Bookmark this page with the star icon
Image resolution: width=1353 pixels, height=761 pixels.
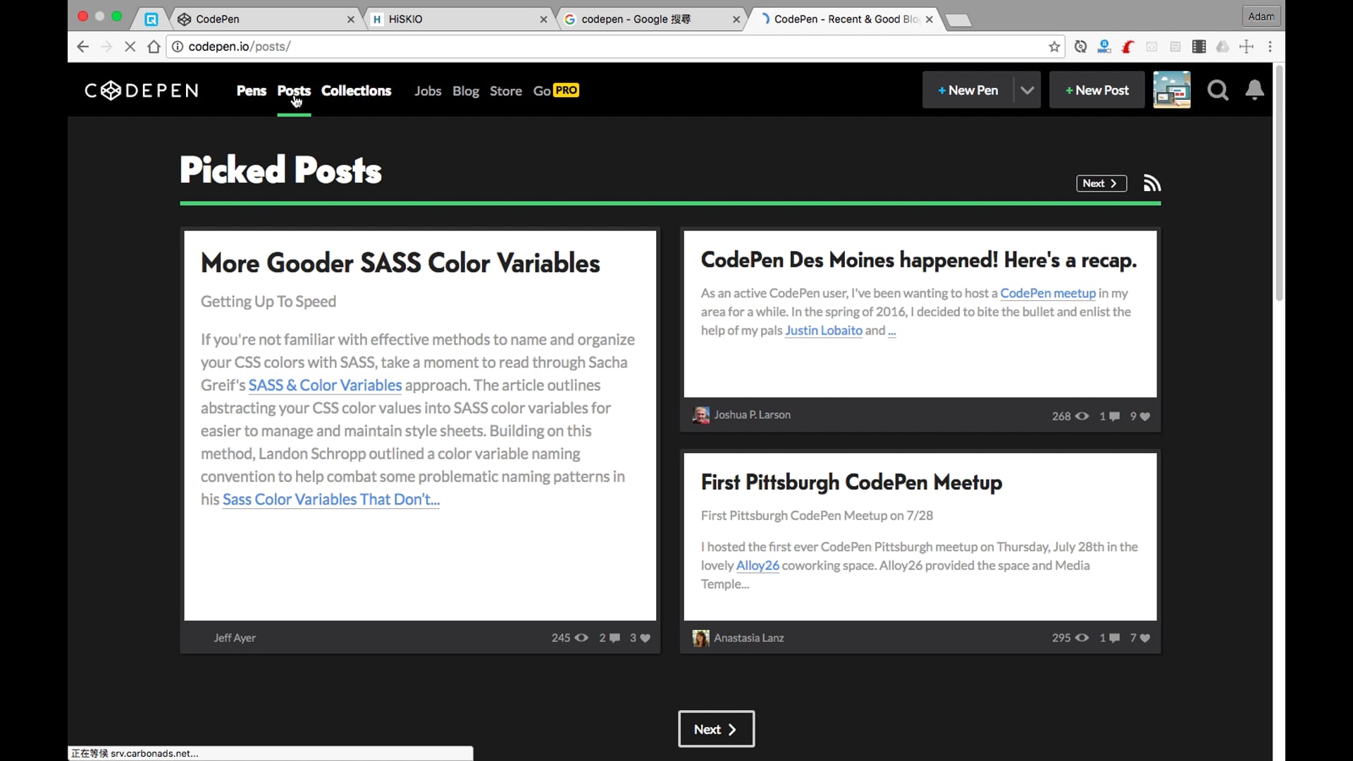[1054, 47]
